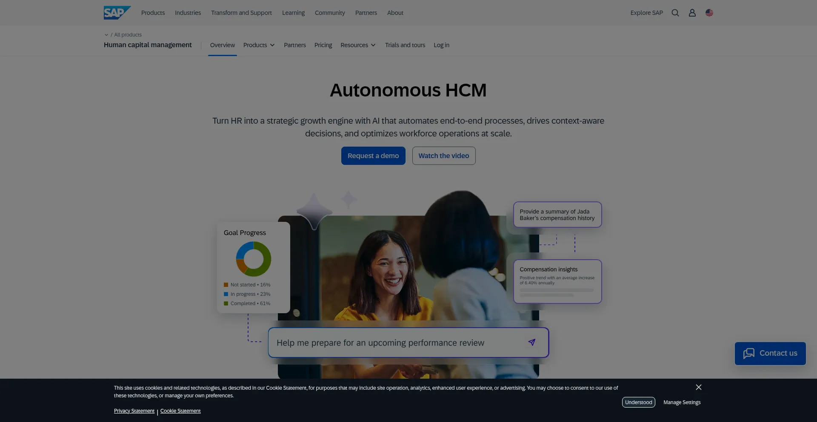Close the cookie banner with the X
This screenshot has width=817, height=422.
click(x=699, y=387)
